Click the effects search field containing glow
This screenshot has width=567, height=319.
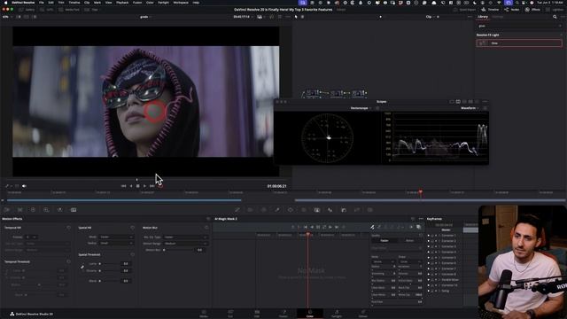pyautogui.click(x=519, y=26)
